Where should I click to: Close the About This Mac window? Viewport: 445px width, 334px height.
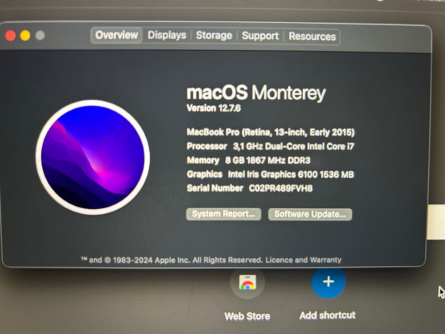(10, 36)
